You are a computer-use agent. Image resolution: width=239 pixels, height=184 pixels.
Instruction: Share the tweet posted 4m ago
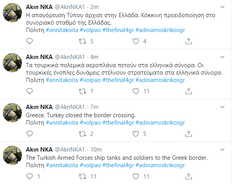[x=188, y=91]
